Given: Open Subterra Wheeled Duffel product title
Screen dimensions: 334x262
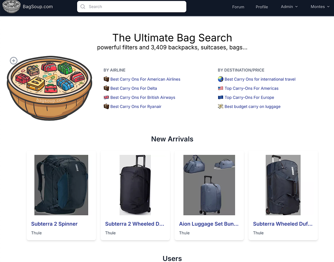Looking at the screenshot, I should (x=283, y=224).
